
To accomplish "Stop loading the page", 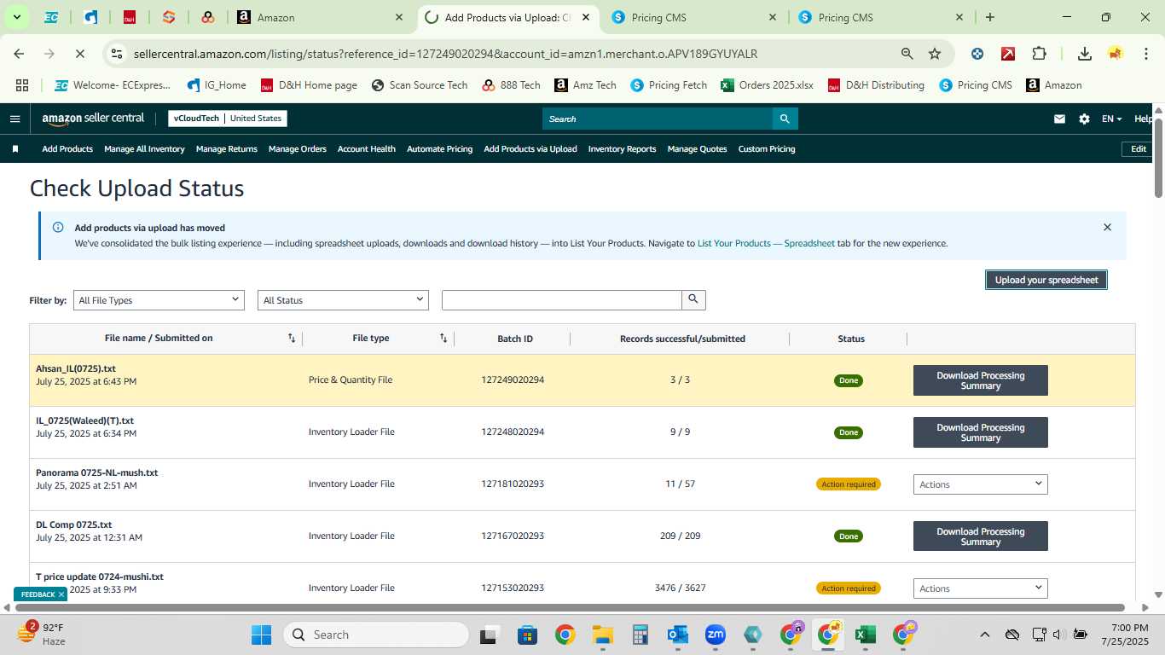I will pyautogui.click(x=79, y=54).
